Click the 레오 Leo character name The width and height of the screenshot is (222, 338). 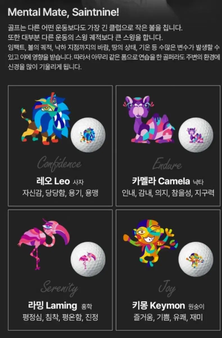click(x=53, y=181)
